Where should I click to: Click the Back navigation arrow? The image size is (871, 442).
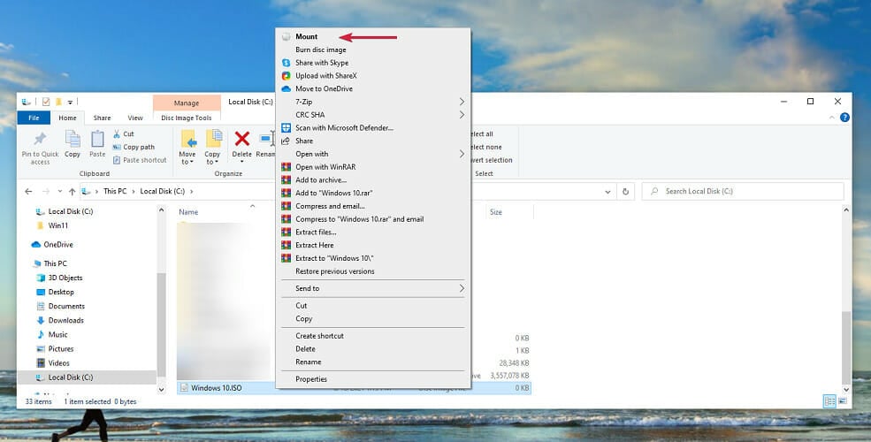click(28, 191)
